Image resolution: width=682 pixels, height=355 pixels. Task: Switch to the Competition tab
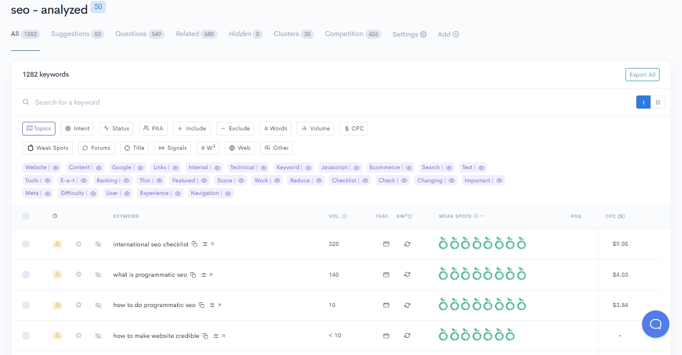pos(353,34)
